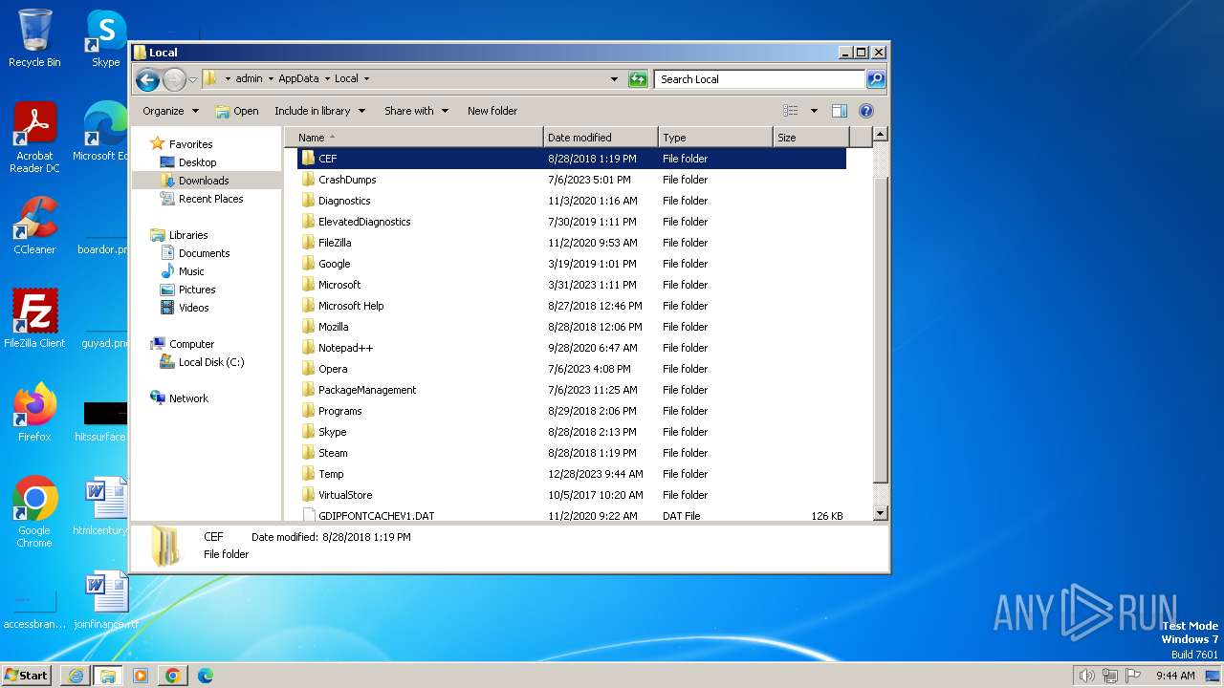
Task: Click the search magnifier icon
Action: 875,79
